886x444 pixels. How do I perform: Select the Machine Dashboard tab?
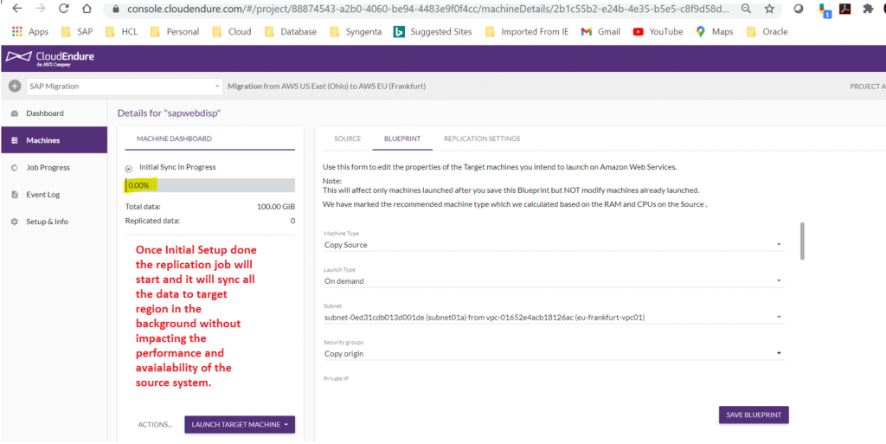[174, 138]
